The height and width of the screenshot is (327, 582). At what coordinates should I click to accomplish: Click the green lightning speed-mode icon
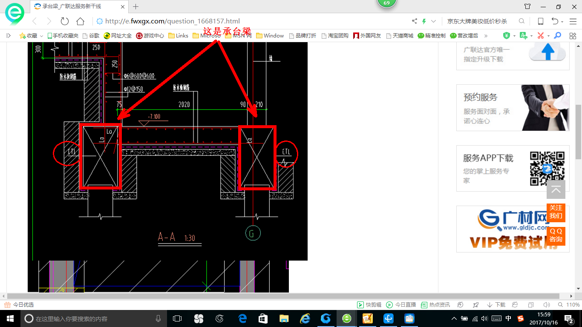point(424,21)
